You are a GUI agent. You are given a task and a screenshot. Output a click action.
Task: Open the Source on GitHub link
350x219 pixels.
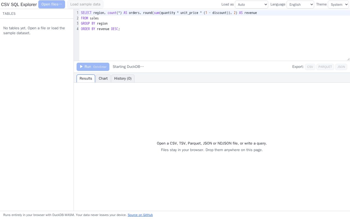pyautogui.click(x=140, y=215)
